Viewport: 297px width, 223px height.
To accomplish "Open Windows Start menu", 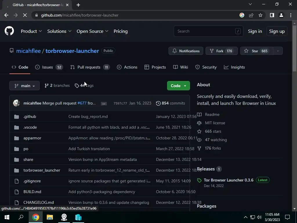I will point(7,217).
